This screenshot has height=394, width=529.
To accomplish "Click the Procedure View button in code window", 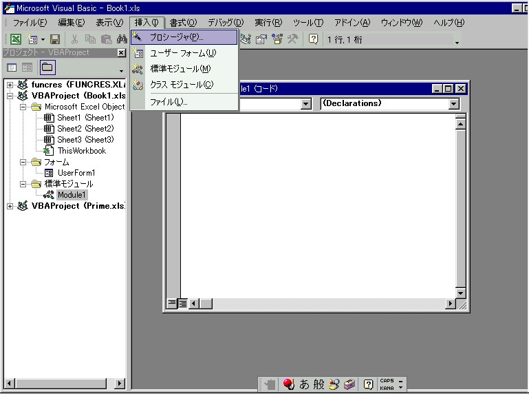I will click(x=172, y=304).
